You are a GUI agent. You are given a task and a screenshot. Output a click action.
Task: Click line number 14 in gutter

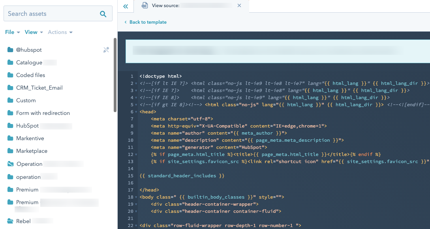pyautogui.click(x=131, y=169)
